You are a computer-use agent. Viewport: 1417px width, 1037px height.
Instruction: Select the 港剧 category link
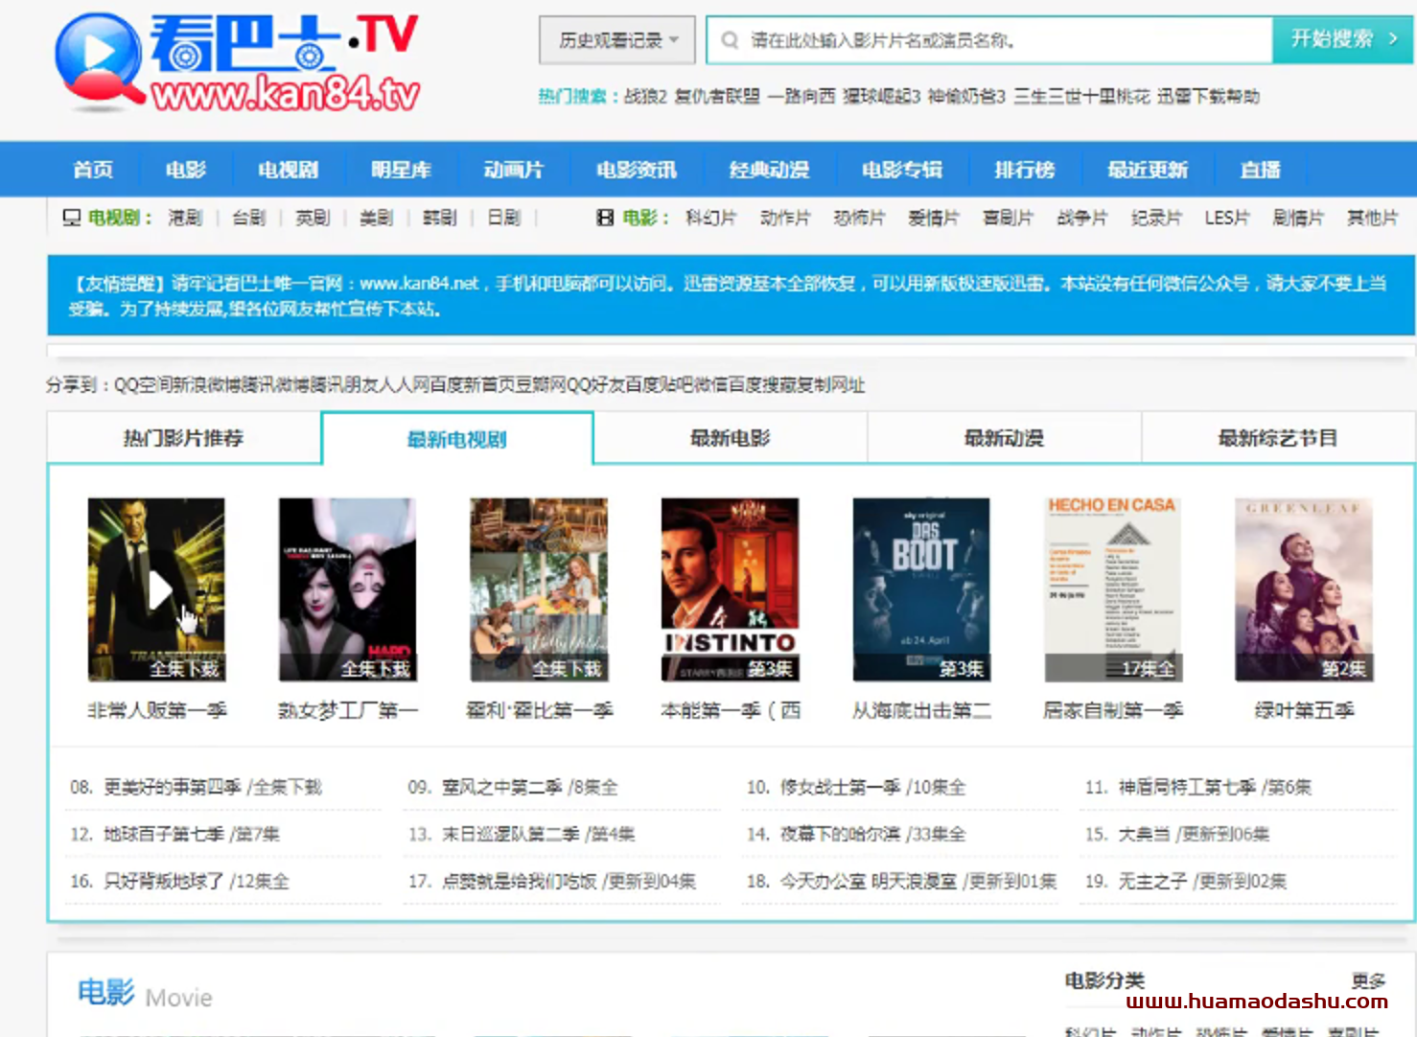[x=185, y=218]
